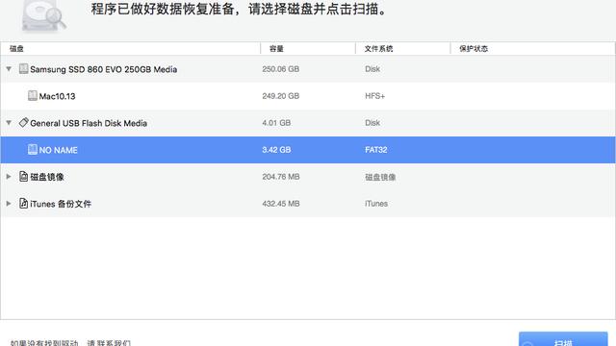Select General USB Flash Disk Media
This screenshot has width=616, height=346.
(89, 123)
